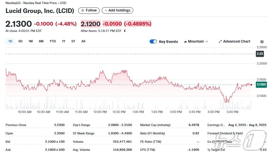Expand the Mountain chart type dropdown
The image size is (270, 154).
click(x=207, y=41)
